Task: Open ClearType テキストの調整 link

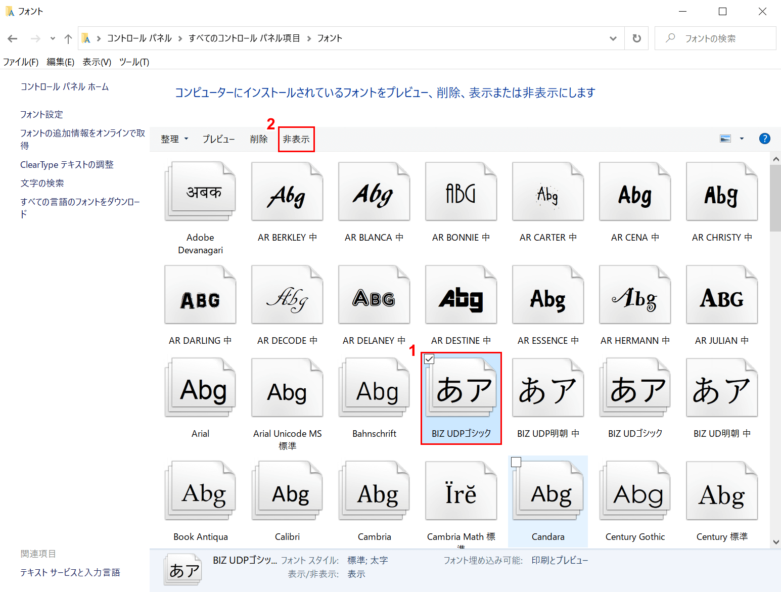Action: (x=67, y=165)
